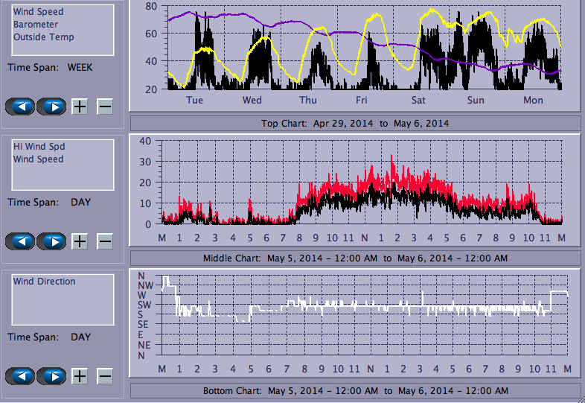Zoom in top chart with plus button
The image size is (585, 403).
tap(80, 107)
